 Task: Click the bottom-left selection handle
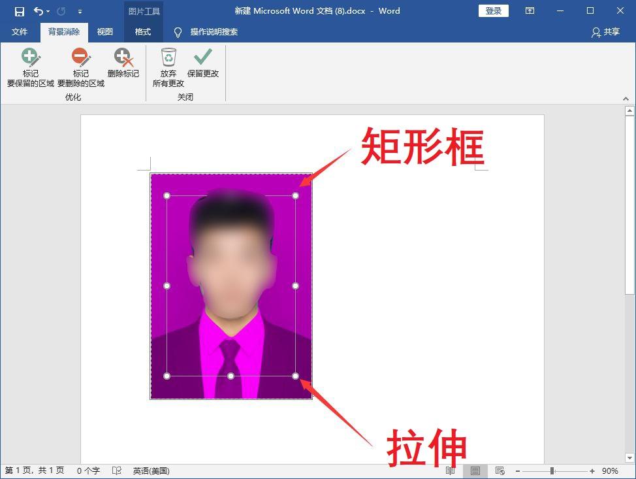167,376
